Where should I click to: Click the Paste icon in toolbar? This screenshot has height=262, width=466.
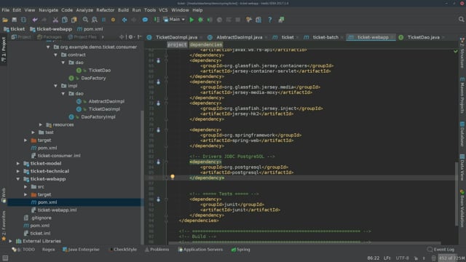pos(74,20)
